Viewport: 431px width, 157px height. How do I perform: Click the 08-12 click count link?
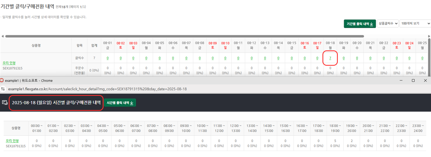[252, 58]
